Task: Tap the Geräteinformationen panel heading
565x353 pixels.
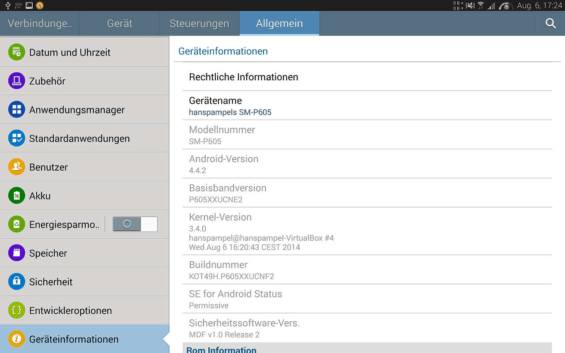Action: click(x=223, y=51)
